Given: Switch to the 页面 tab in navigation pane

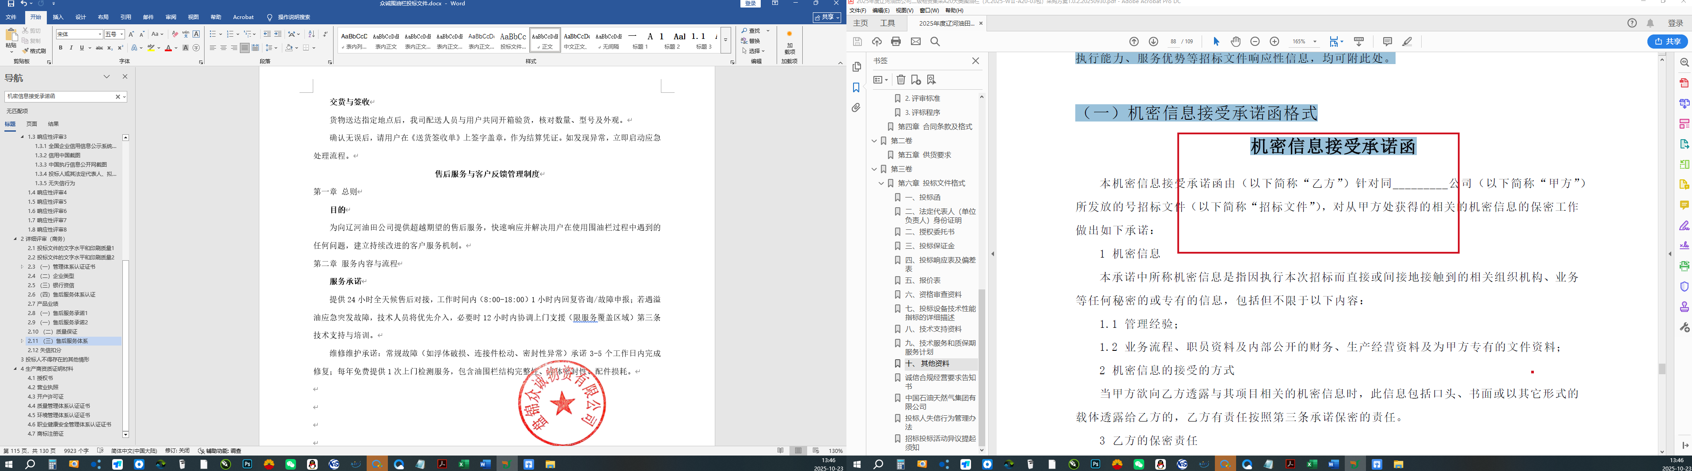Looking at the screenshot, I should tap(31, 124).
